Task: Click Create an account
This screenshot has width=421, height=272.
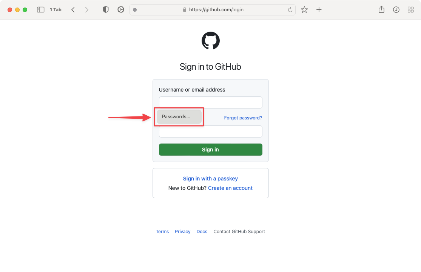Action: pos(230,188)
